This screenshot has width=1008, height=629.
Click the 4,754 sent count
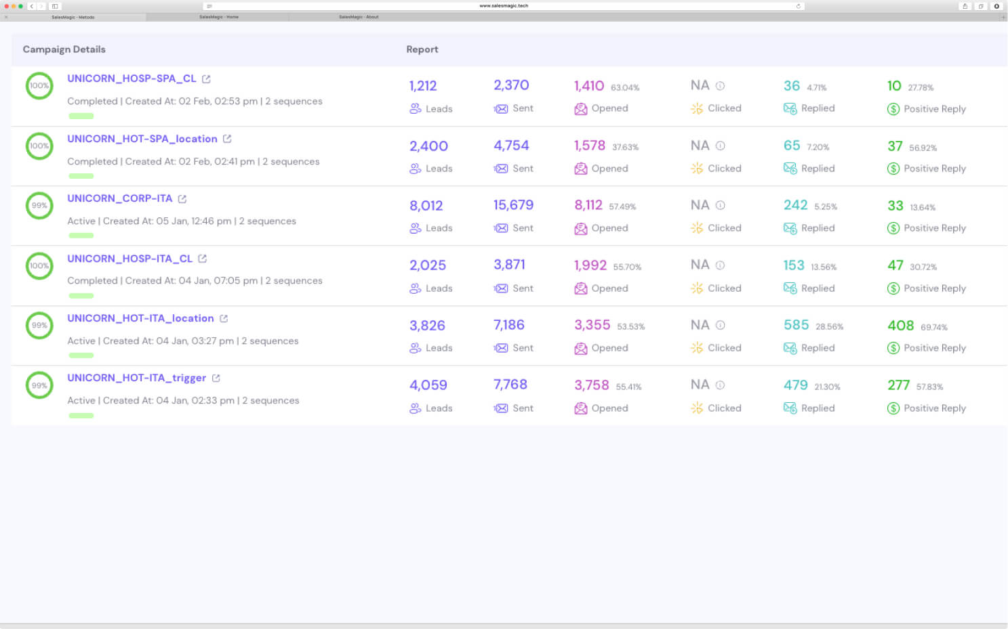click(511, 146)
